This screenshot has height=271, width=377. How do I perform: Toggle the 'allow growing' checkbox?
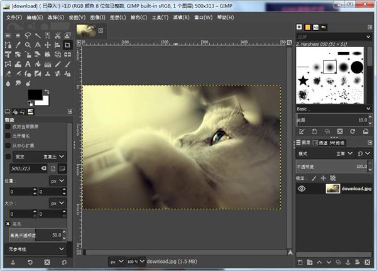pyautogui.click(x=8, y=136)
